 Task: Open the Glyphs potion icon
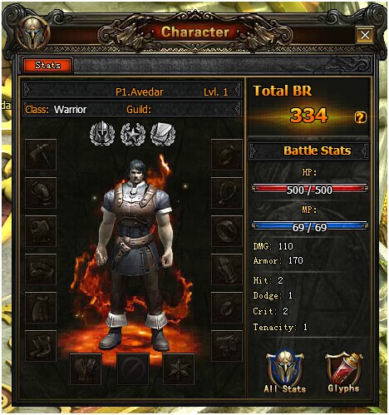(344, 372)
